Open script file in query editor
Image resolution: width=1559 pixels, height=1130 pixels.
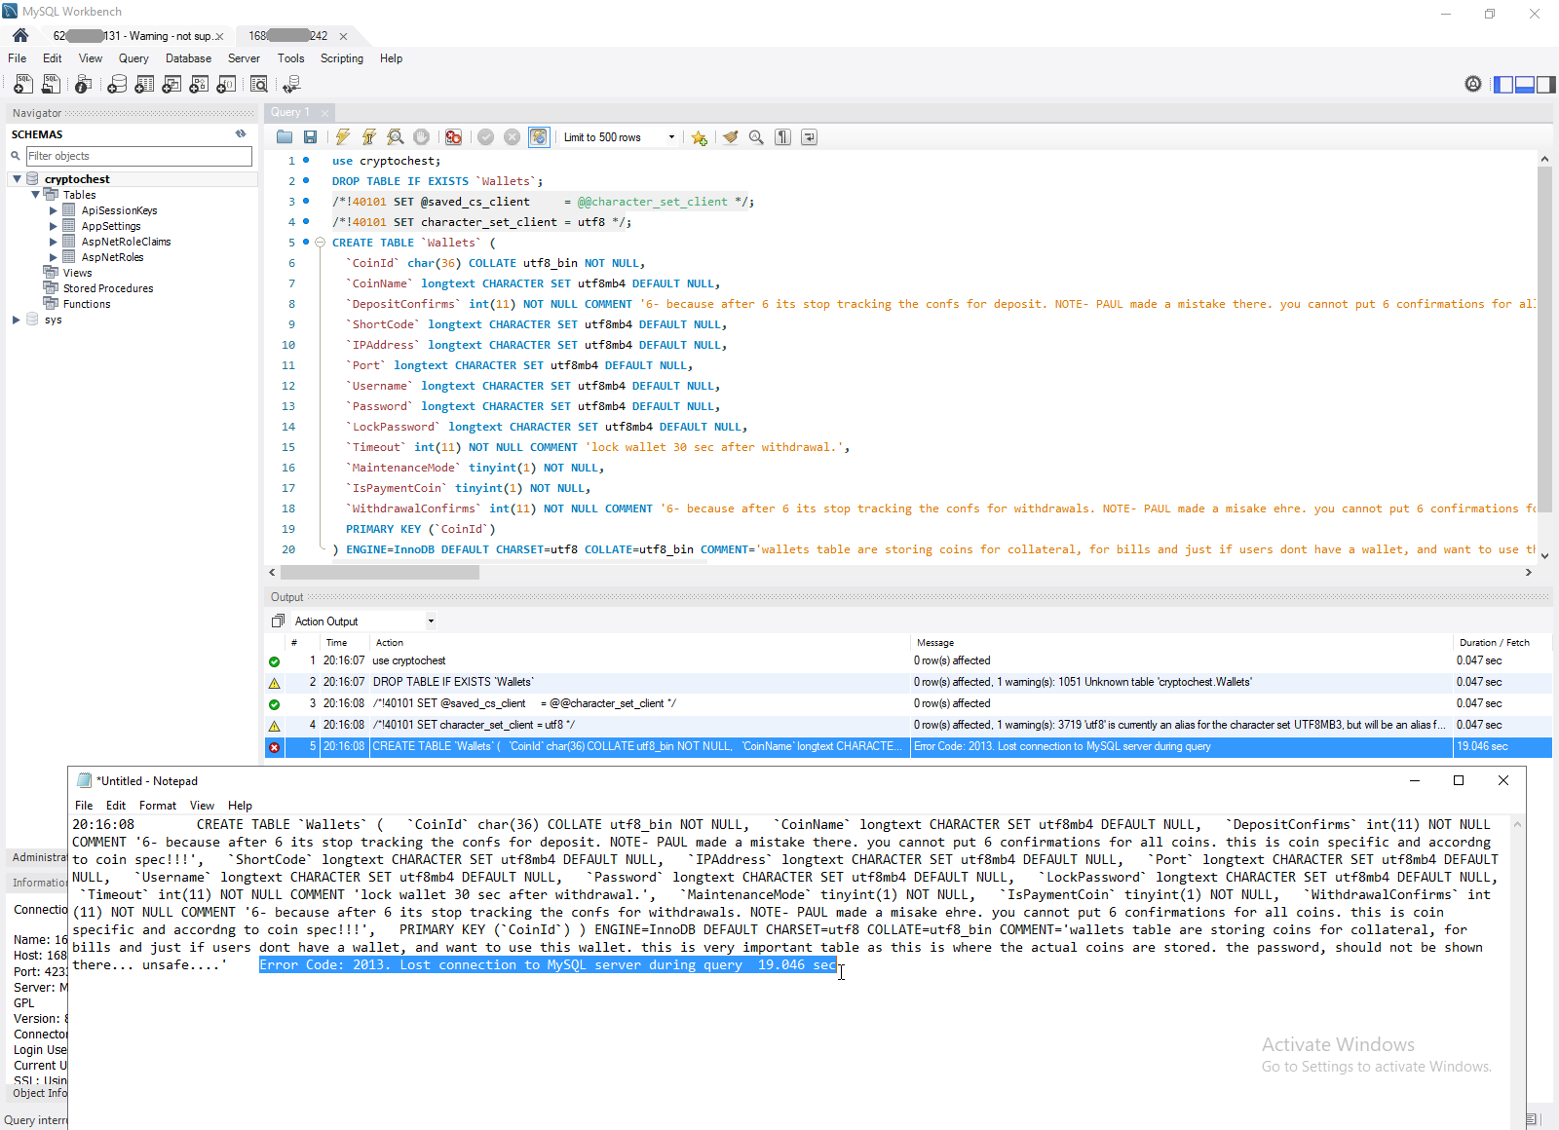[x=285, y=137]
